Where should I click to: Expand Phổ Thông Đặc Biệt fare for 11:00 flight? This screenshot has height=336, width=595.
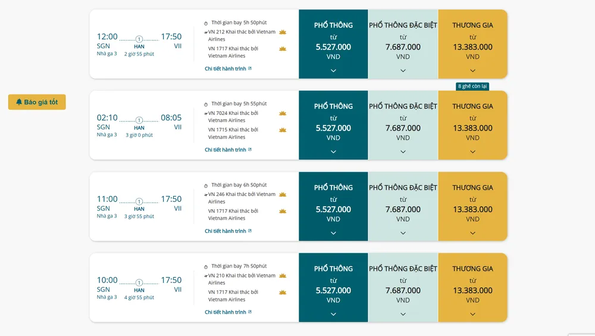click(x=403, y=233)
